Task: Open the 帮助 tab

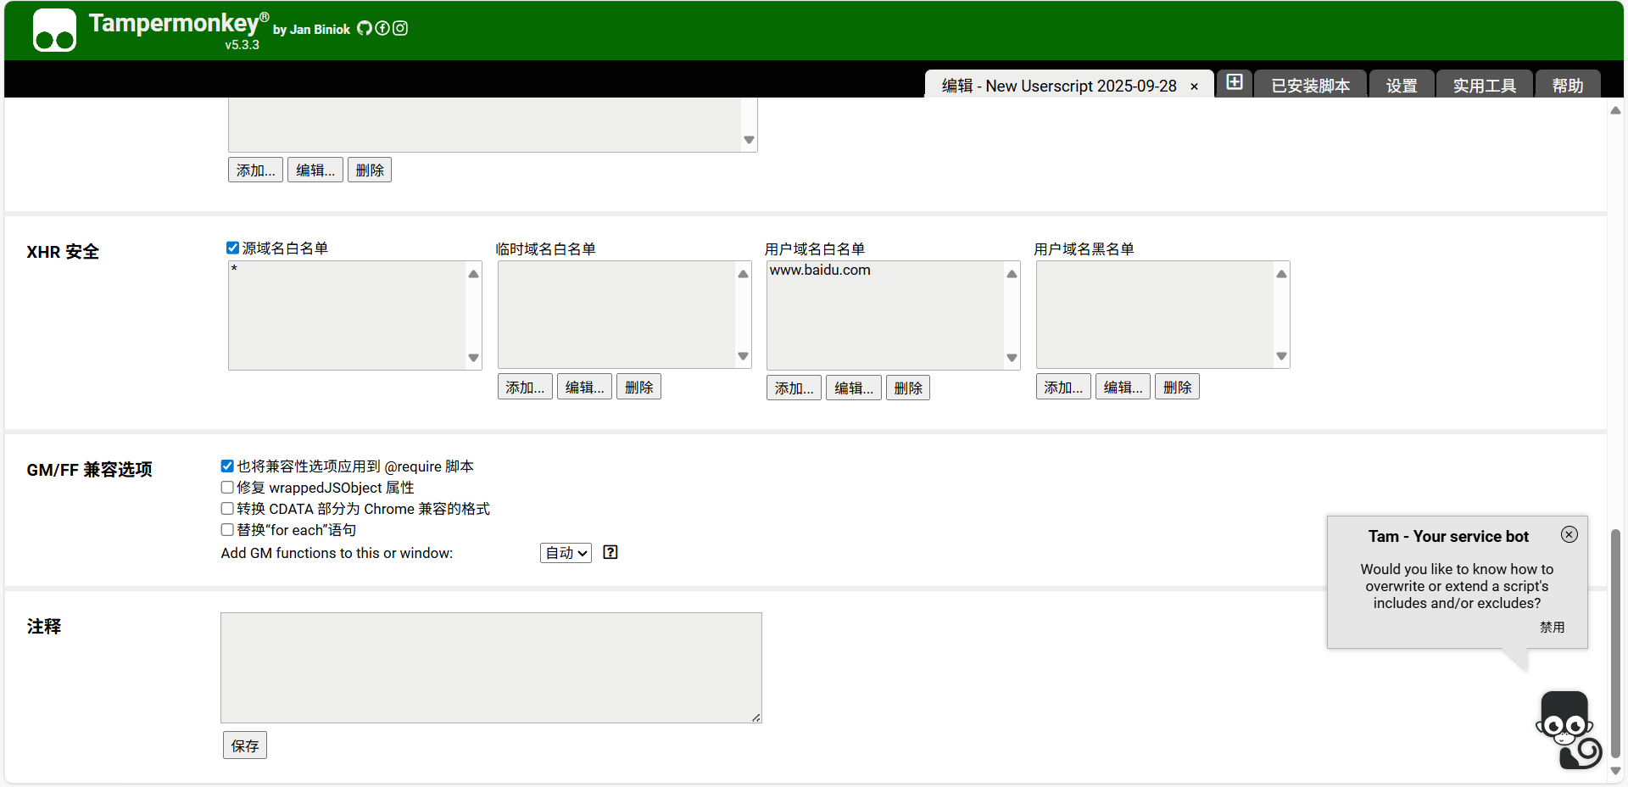Action: tap(1568, 85)
